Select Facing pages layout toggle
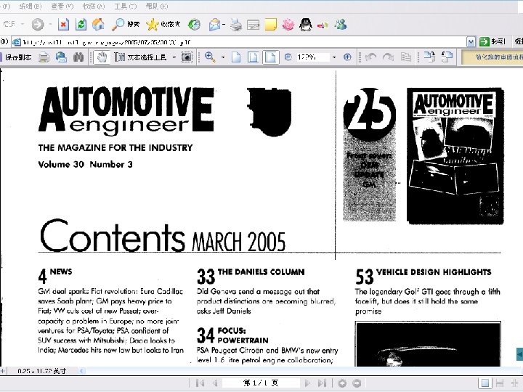Viewport: 523px width, 392px height. point(515,383)
